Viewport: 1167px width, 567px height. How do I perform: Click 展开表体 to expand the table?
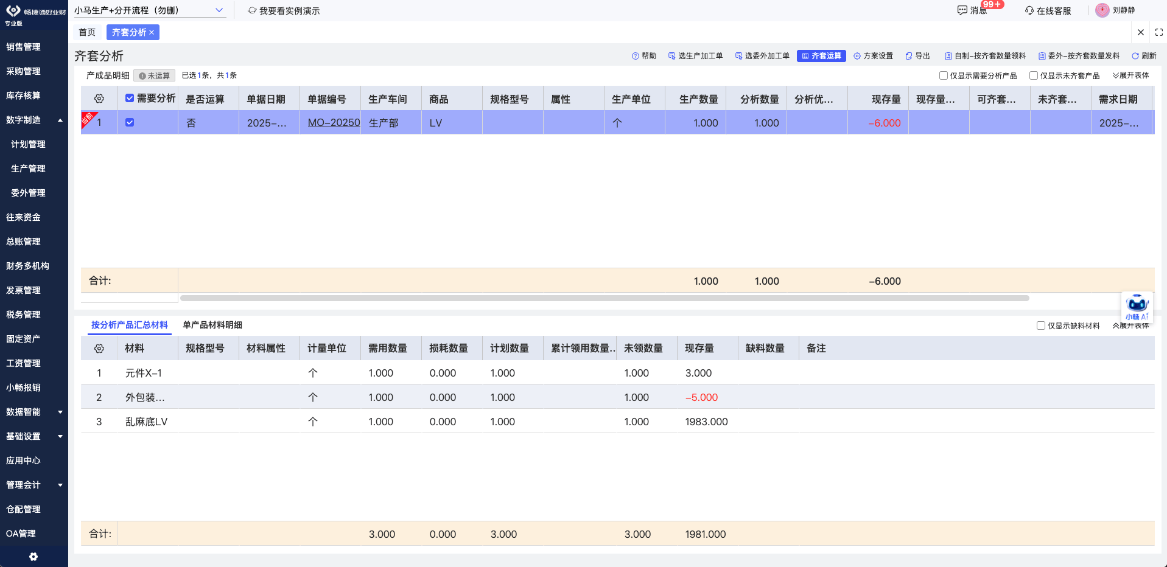1132,75
